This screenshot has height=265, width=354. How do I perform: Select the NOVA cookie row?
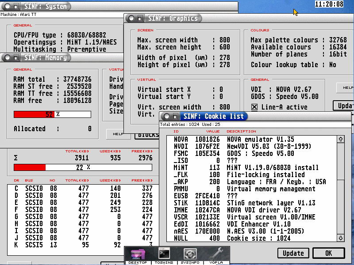[x=252, y=139]
